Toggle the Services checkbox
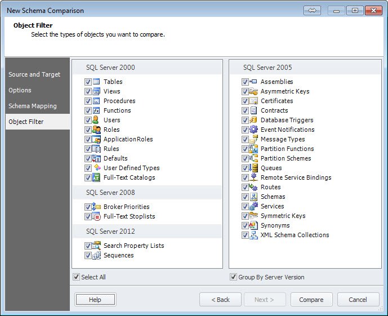388x316 pixels. tap(245, 206)
